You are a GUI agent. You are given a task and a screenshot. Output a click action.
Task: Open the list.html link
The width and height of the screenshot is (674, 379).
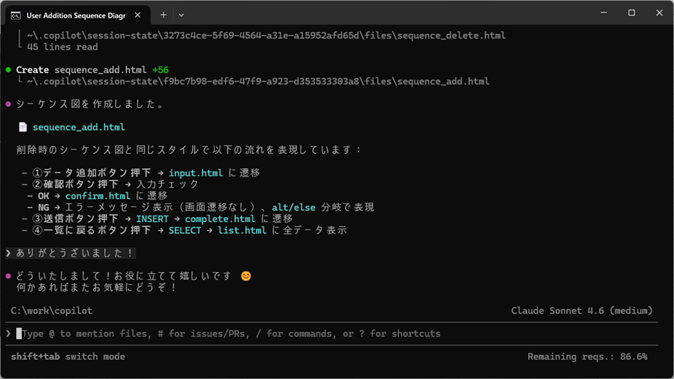pyautogui.click(x=241, y=230)
